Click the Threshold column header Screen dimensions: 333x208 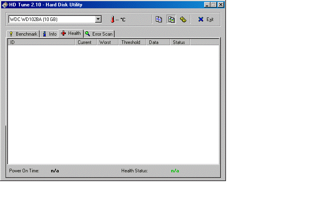132,42
